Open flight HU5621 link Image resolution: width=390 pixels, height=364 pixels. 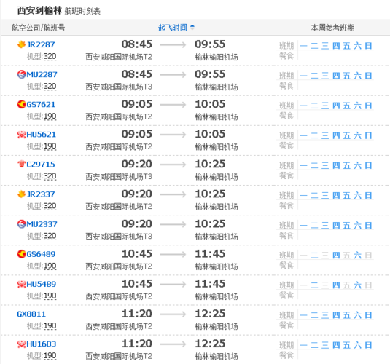tap(41, 135)
